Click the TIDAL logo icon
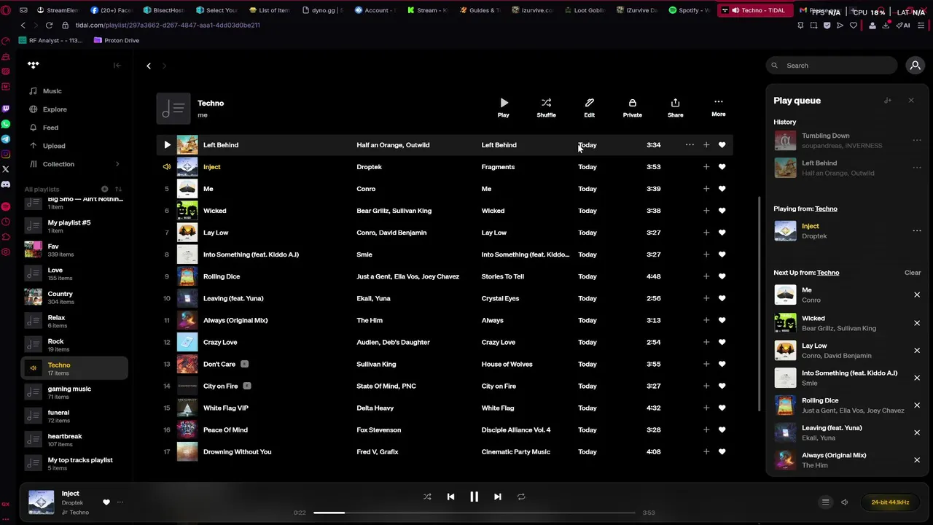 [x=33, y=65]
